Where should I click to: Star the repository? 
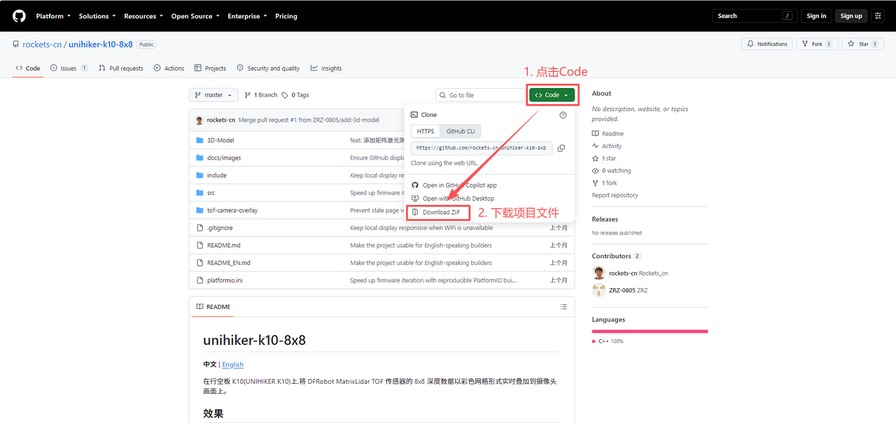(863, 44)
